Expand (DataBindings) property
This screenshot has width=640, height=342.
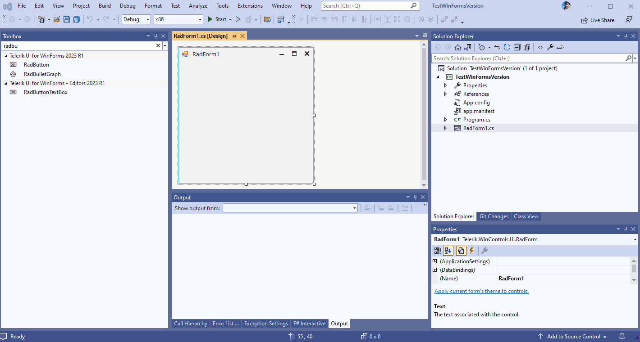tap(435, 270)
